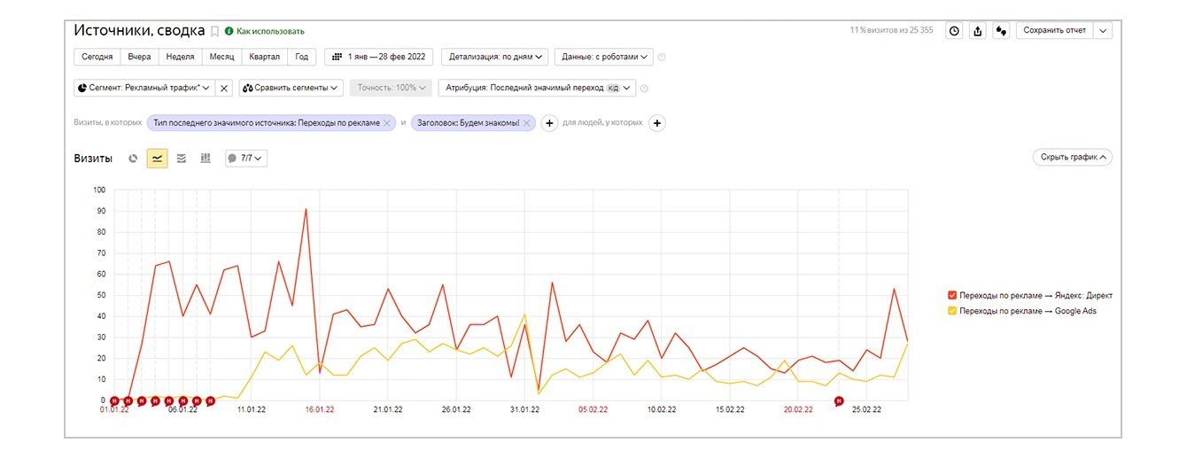
Task: Switch to the 'Квартал' period tab
Action: [x=265, y=57]
